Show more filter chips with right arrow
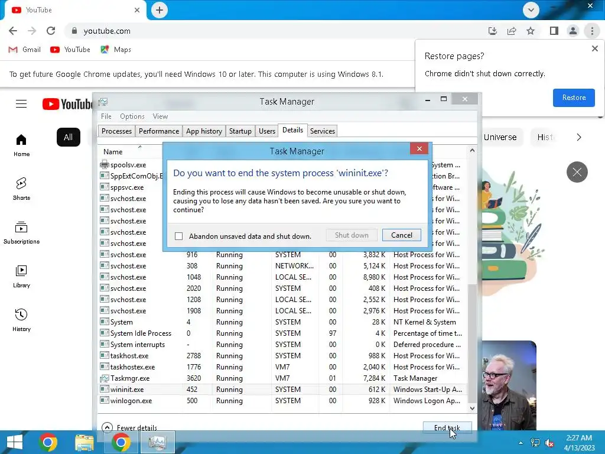The height and width of the screenshot is (454, 605). coord(578,137)
